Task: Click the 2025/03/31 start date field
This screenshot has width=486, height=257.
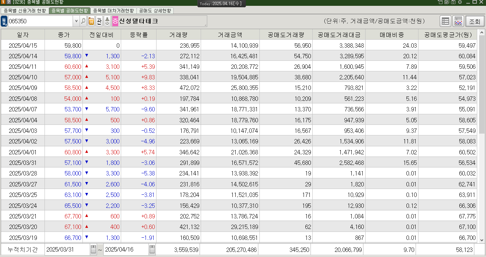Action: pos(67,249)
